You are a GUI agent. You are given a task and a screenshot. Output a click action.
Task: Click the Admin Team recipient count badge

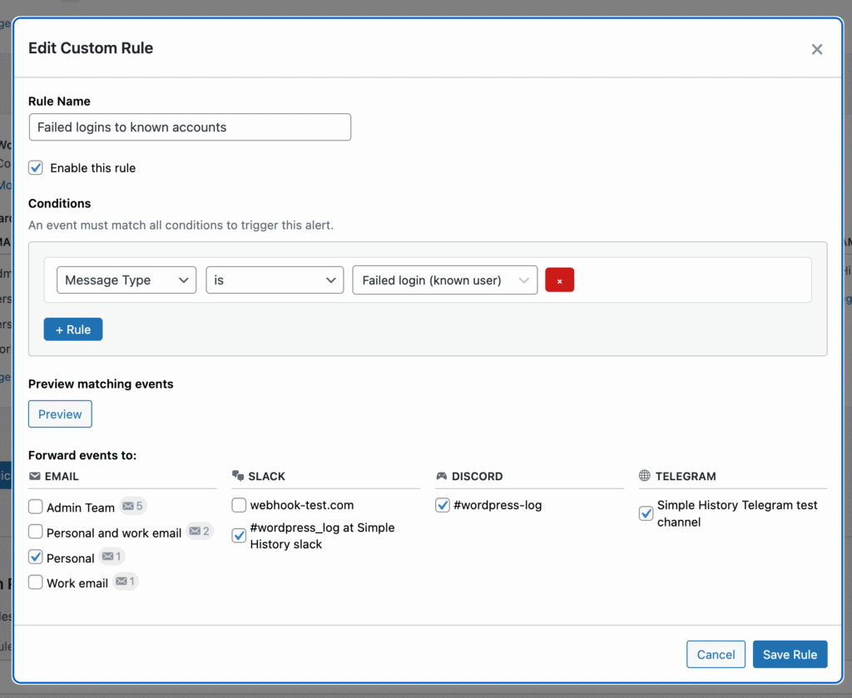[x=132, y=506]
